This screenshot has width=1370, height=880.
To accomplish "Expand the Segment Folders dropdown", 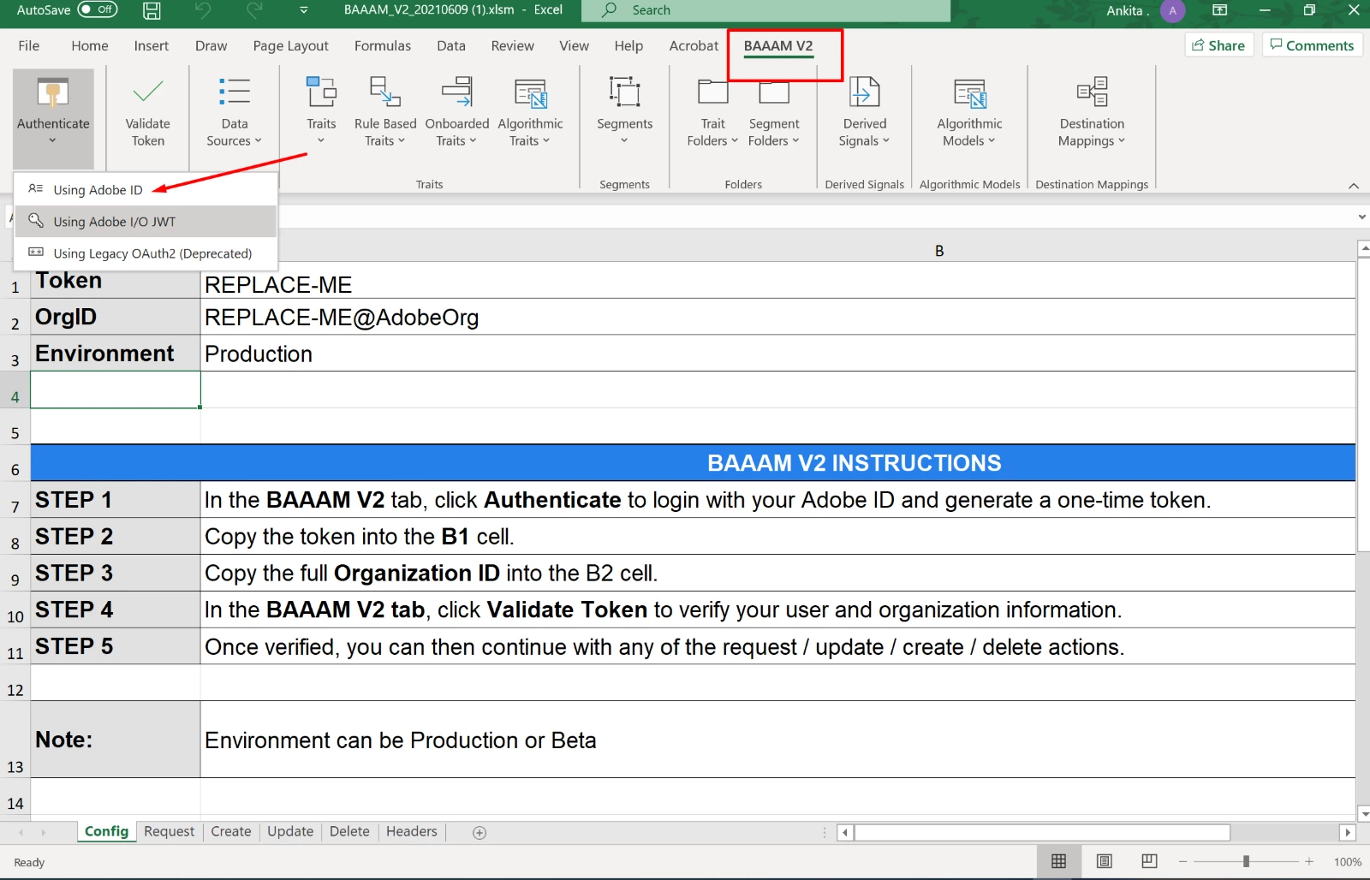I will point(795,140).
